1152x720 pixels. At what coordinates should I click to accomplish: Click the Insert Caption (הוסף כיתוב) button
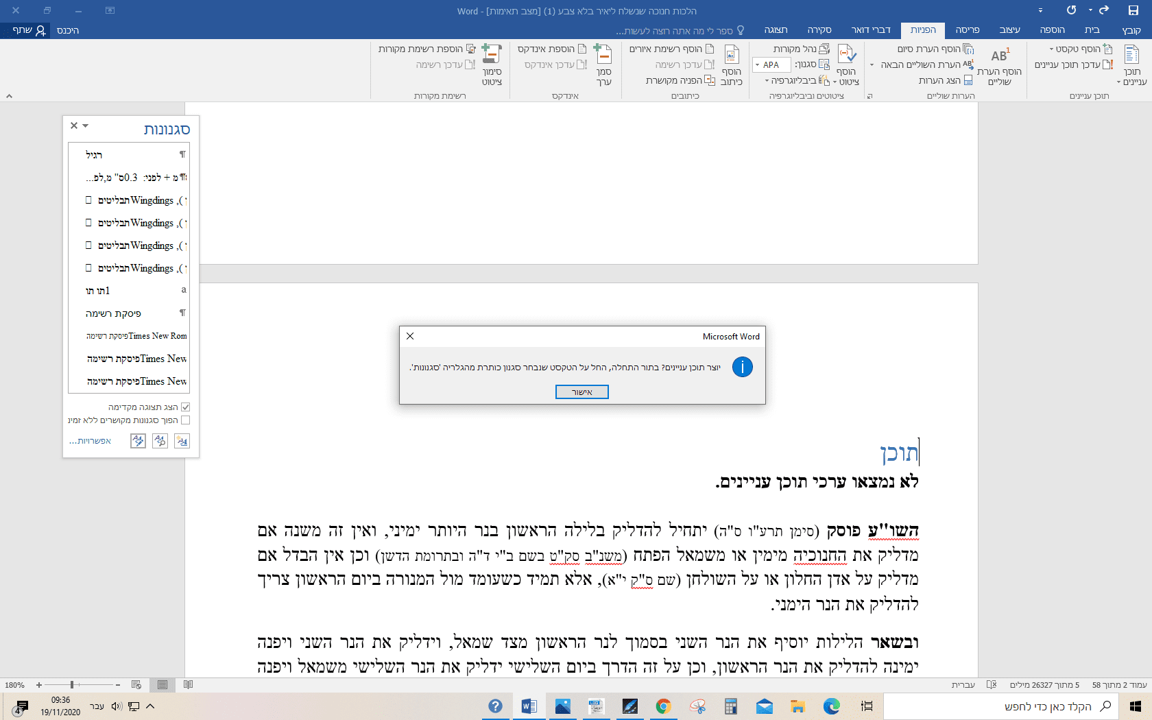pos(732,66)
